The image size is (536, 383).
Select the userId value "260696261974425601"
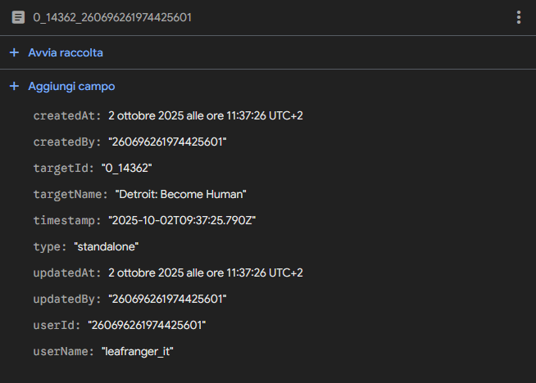tap(147, 326)
